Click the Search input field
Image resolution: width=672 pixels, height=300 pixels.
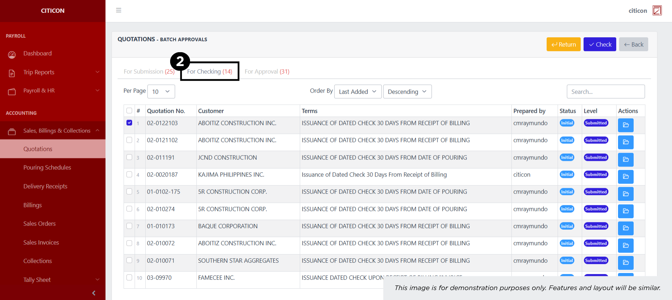606,92
